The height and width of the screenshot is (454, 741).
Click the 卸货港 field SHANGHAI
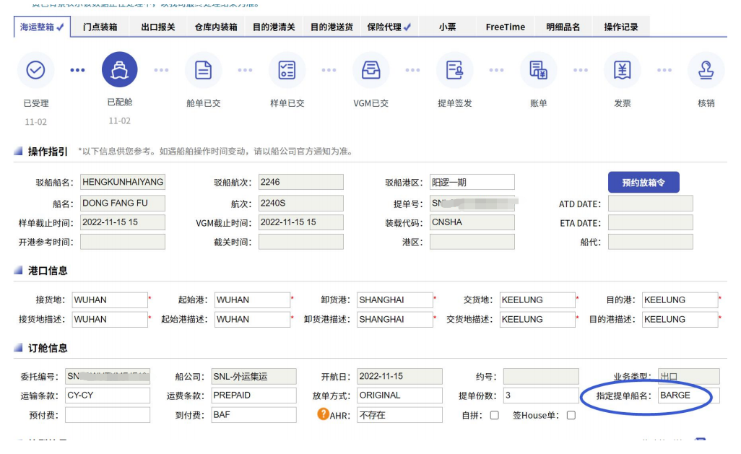[x=395, y=300]
